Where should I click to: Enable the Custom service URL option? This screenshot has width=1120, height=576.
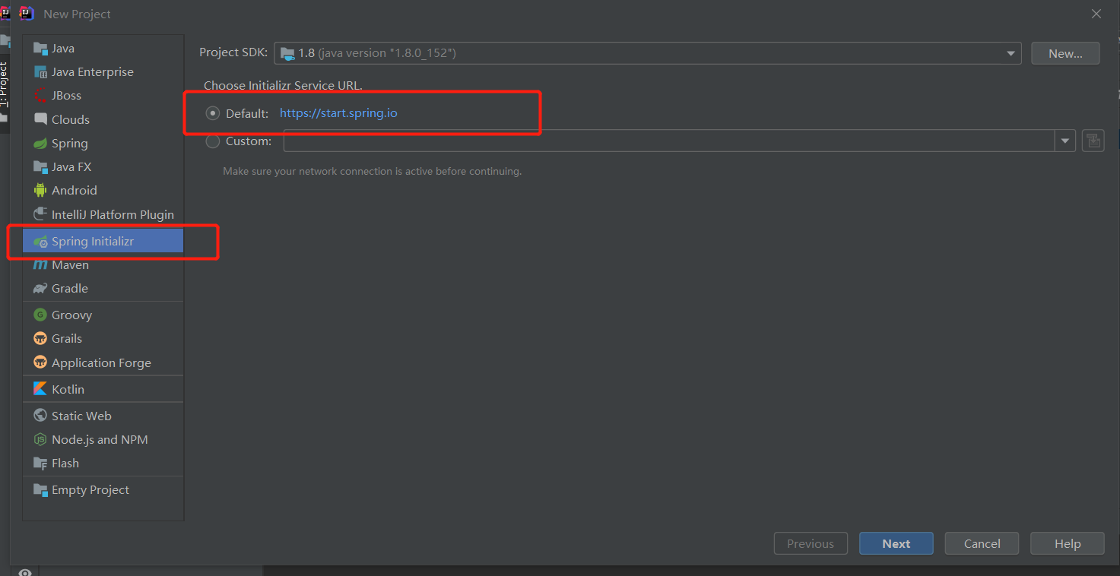coord(213,141)
